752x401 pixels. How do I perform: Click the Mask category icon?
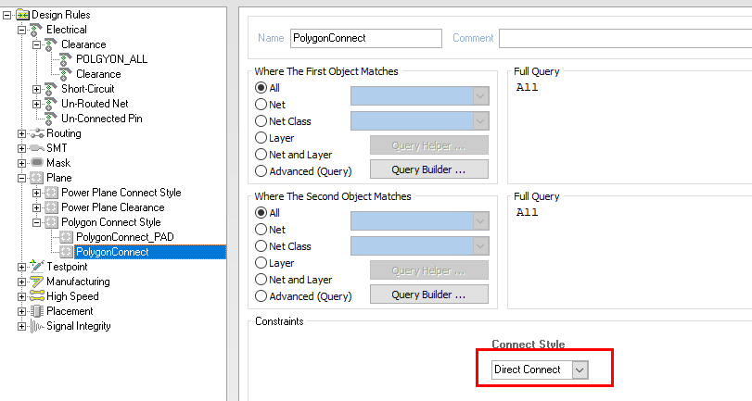pos(36,163)
